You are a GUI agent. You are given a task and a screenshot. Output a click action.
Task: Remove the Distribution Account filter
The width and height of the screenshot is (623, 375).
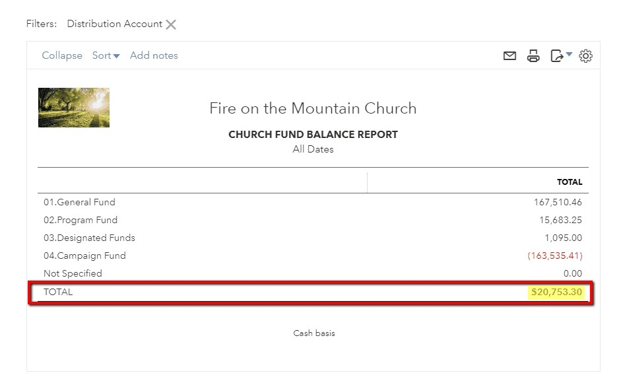pos(171,24)
